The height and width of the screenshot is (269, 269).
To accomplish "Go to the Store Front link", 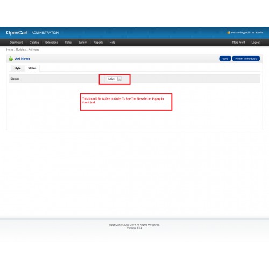I will click(x=238, y=43).
